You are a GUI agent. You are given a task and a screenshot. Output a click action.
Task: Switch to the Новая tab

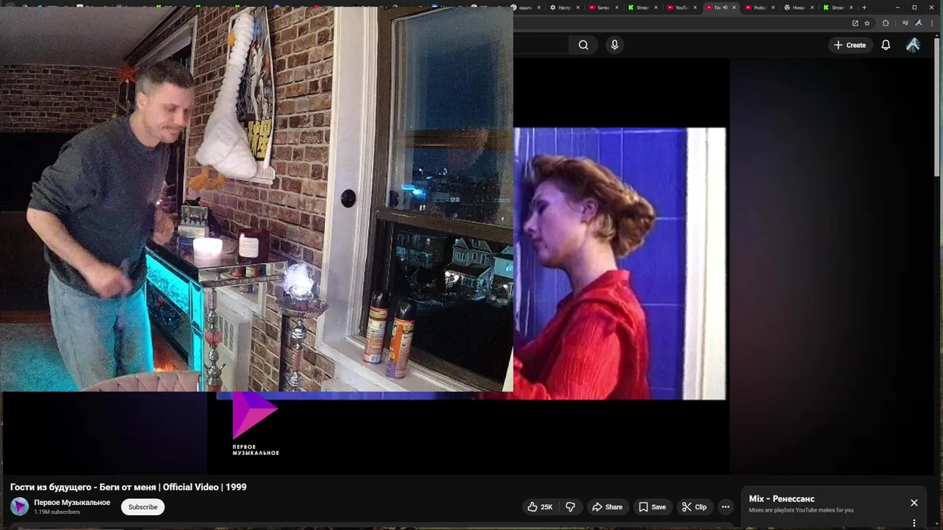(x=799, y=7)
